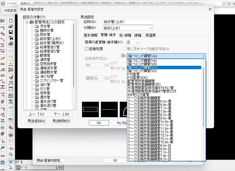
Task: Choose 塩ビライニング鋼管(VD) from the list
Action: click(x=142, y=71)
